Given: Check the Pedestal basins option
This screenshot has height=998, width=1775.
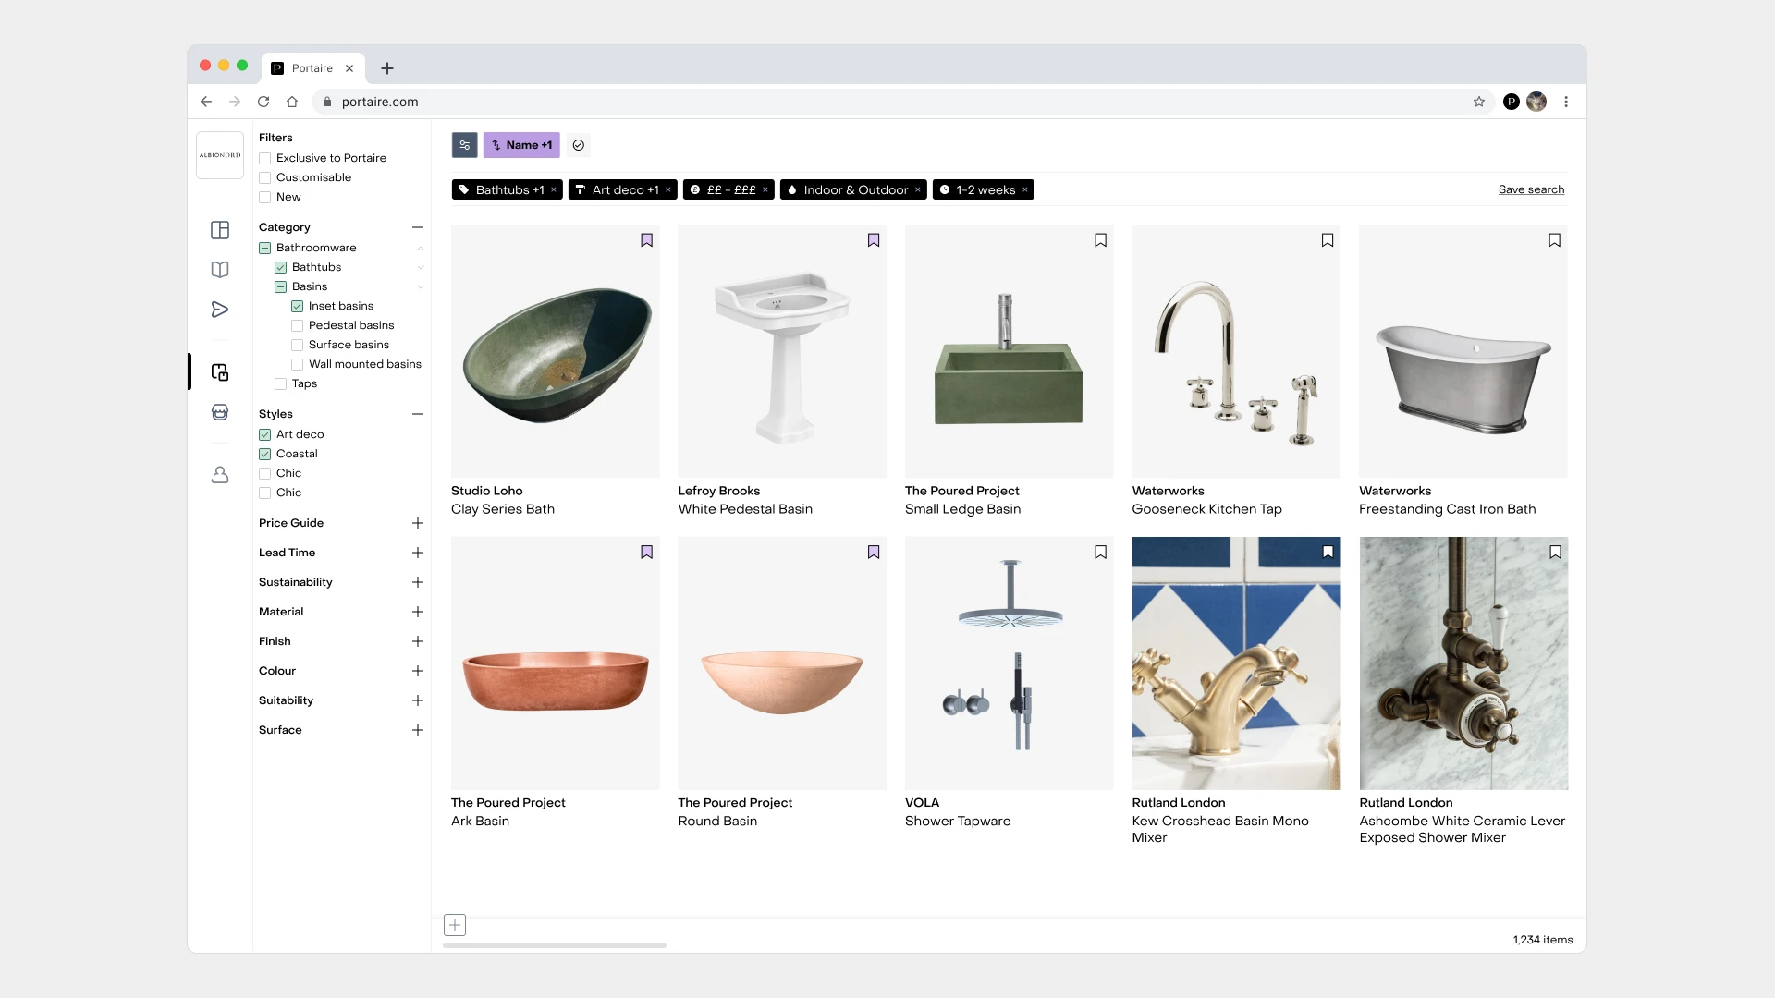Looking at the screenshot, I should 297,325.
